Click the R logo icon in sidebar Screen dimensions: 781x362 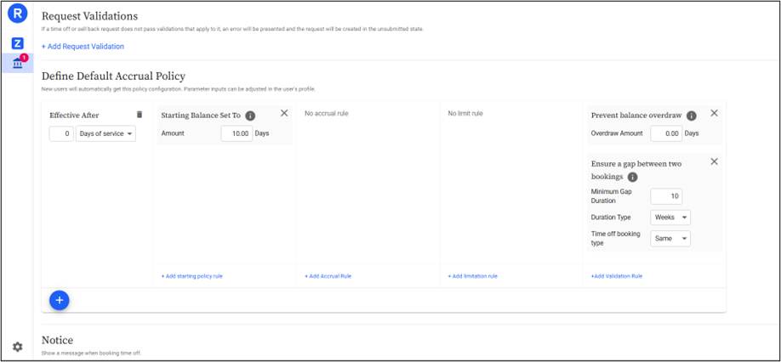point(17,14)
